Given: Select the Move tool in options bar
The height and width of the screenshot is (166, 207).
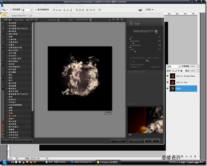Looking at the screenshot, I should coord(4,10).
